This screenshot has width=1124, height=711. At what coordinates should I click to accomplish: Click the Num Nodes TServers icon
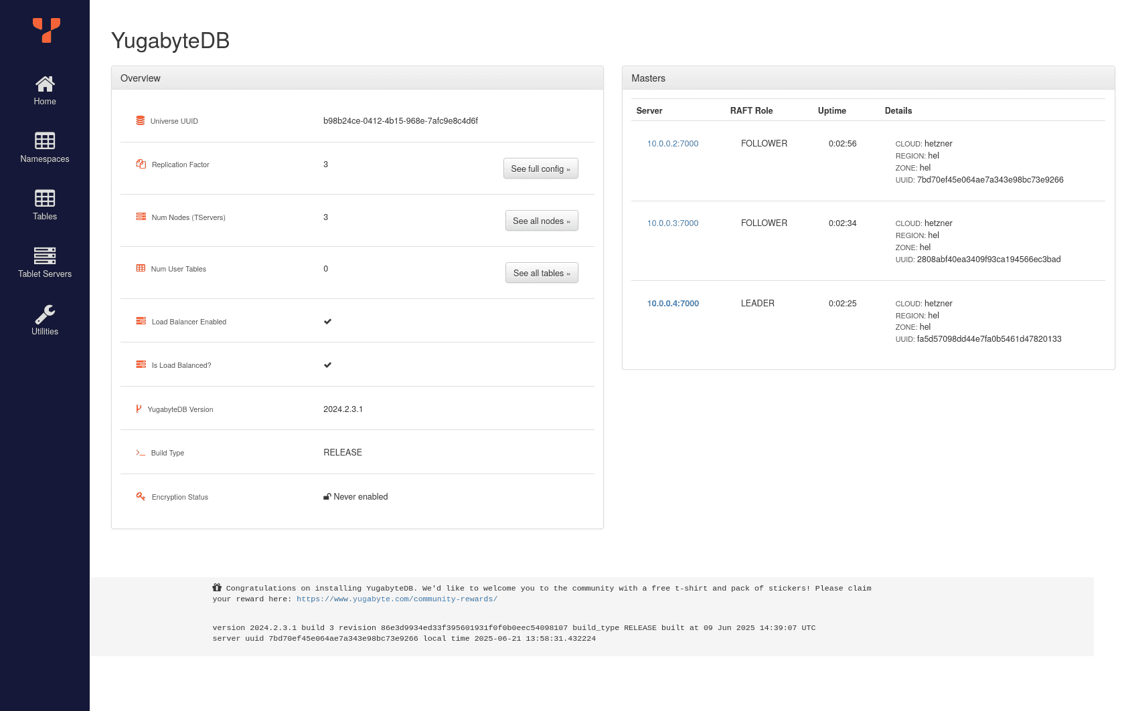(141, 217)
